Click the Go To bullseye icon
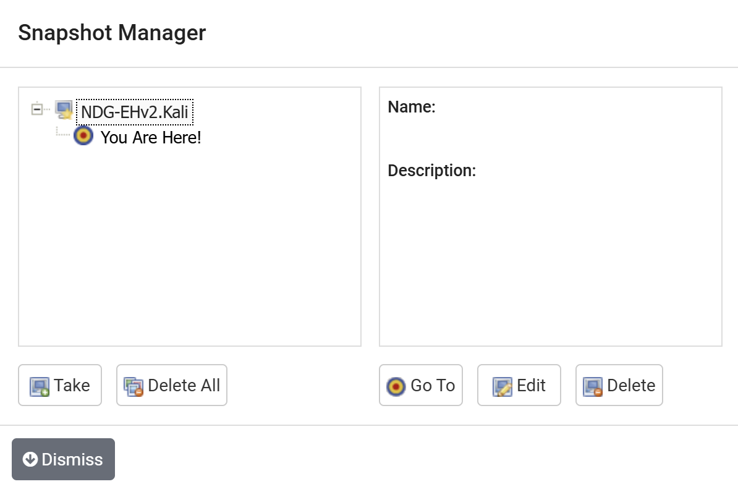 click(x=396, y=386)
